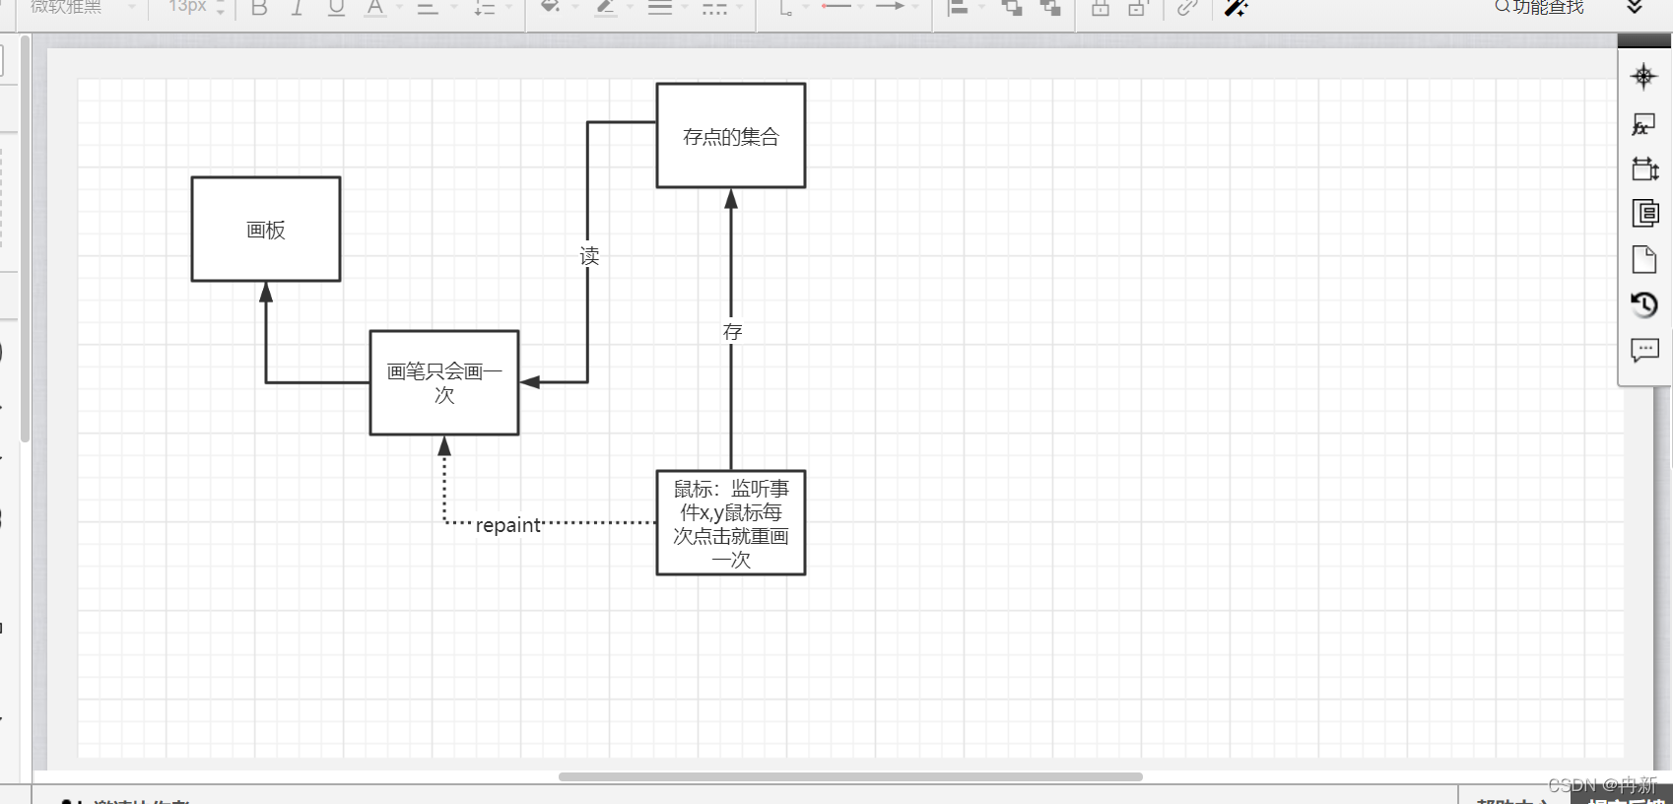Open the font family dropdown

point(82,7)
